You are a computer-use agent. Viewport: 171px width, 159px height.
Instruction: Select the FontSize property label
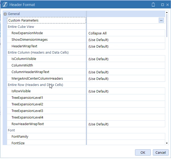coord(18,143)
